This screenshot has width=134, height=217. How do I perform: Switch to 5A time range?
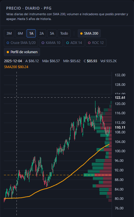coord(52,33)
